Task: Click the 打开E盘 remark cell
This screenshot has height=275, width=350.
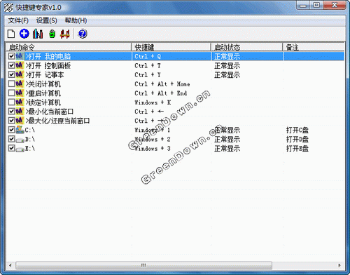Action: point(297,149)
